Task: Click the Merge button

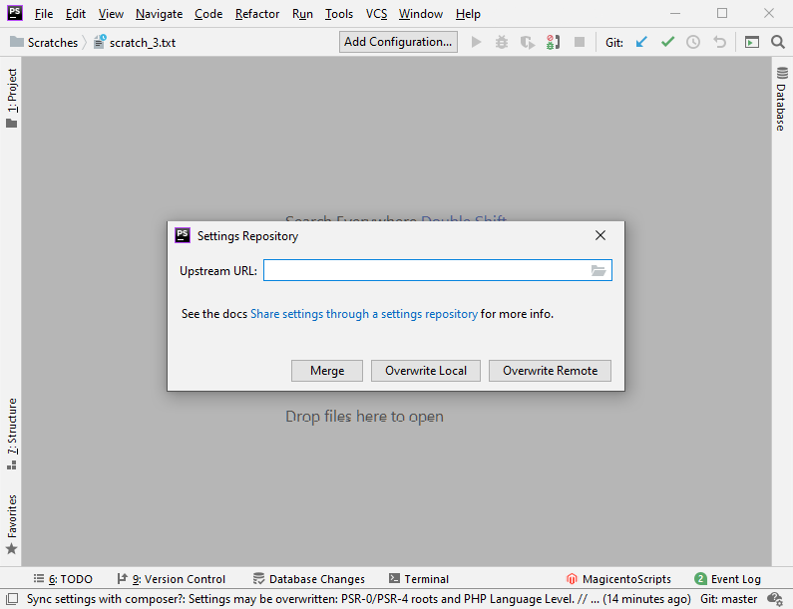Action: click(x=327, y=371)
